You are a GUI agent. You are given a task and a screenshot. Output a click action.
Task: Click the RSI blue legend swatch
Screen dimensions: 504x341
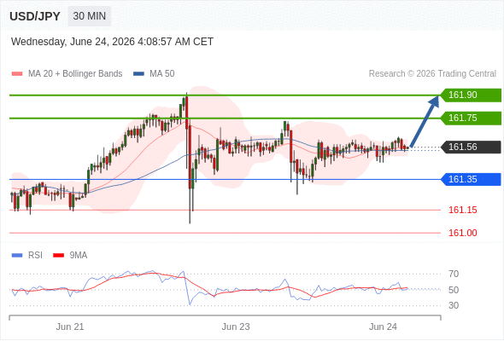click(x=17, y=256)
